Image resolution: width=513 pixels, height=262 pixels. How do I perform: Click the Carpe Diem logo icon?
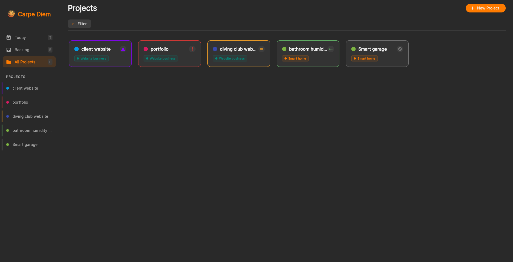[11, 14]
